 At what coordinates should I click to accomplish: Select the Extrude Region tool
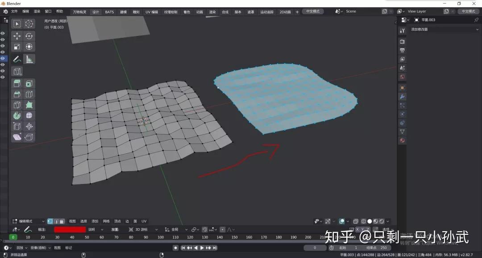[x=17, y=83]
